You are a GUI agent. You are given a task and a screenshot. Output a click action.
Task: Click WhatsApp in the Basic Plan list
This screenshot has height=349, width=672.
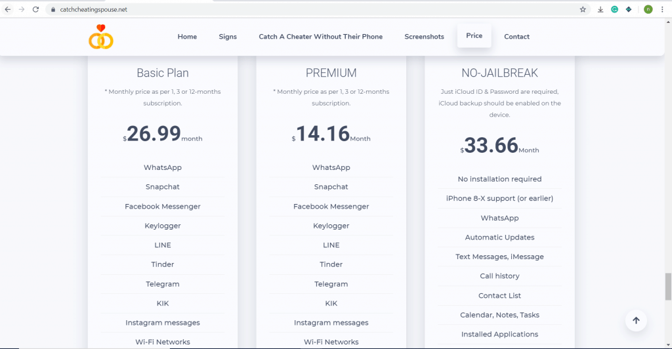pyautogui.click(x=163, y=167)
